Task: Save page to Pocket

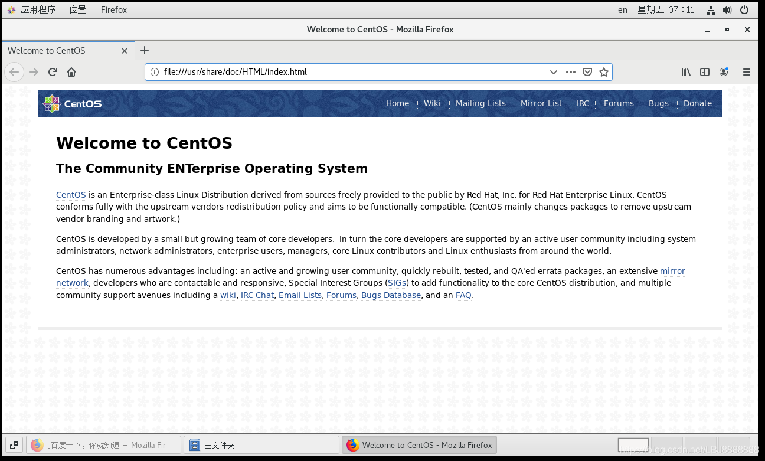Action: (587, 72)
